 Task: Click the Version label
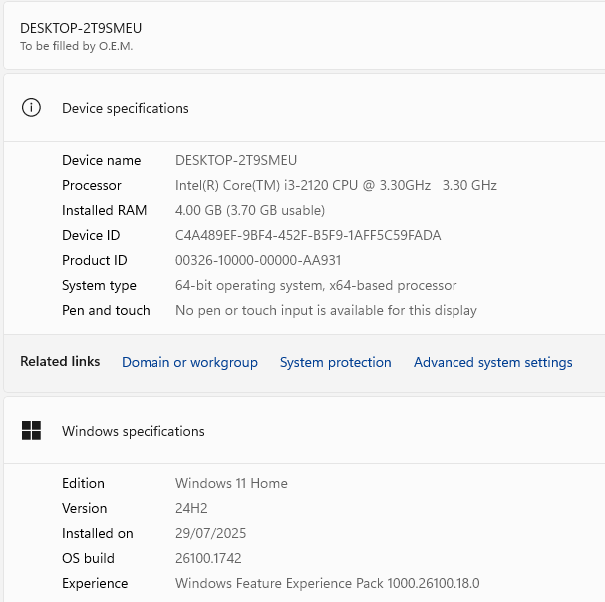(84, 508)
